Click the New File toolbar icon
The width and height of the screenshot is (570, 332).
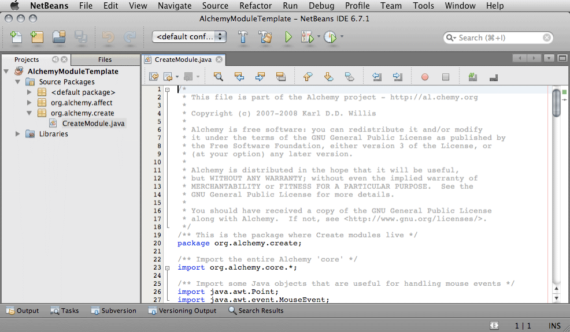(16, 37)
